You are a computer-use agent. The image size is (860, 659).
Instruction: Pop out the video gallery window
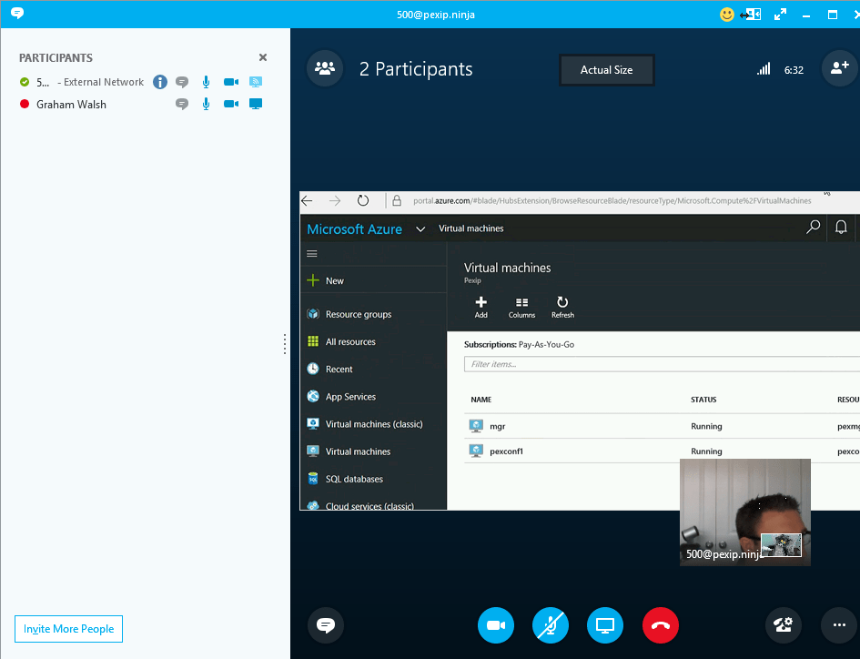click(751, 15)
